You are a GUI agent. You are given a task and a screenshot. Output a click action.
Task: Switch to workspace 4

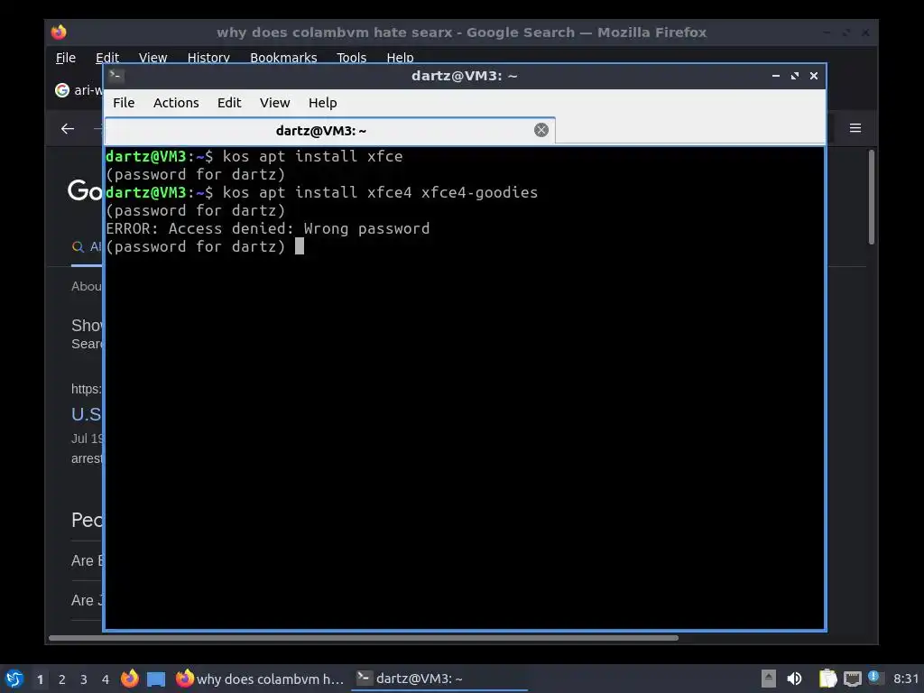pyautogui.click(x=106, y=679)
